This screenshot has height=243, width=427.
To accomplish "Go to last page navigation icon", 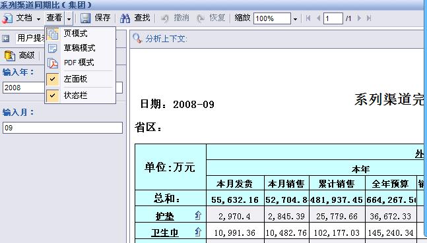I will click(x=369, y=18).
